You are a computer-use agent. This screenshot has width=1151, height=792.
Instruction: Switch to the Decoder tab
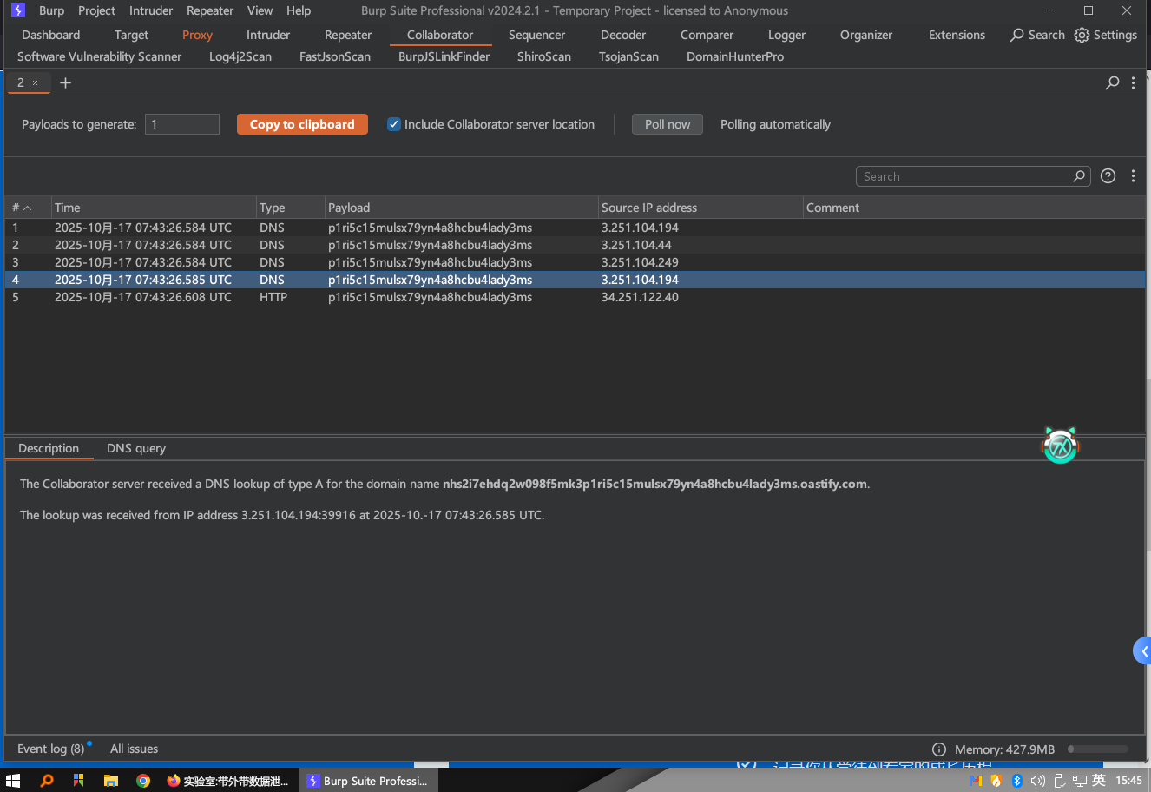(623, 35)
